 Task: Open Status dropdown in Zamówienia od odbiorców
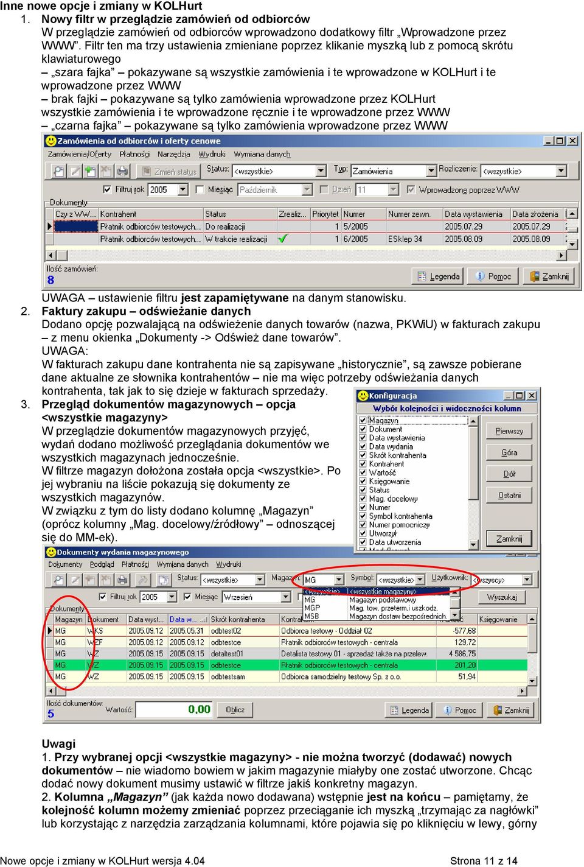(x=321, y=171)
